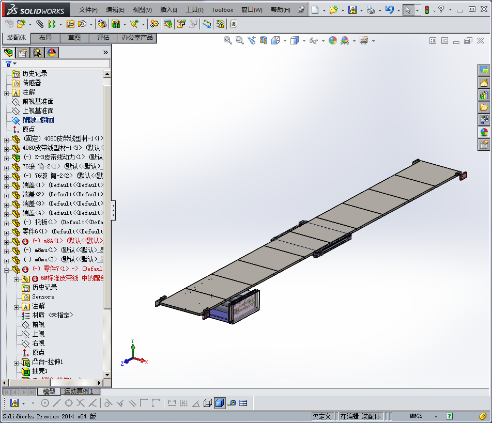Screen dimensions: 492x423
Task: Select 材质 <未指定> item
Action: 52,315
